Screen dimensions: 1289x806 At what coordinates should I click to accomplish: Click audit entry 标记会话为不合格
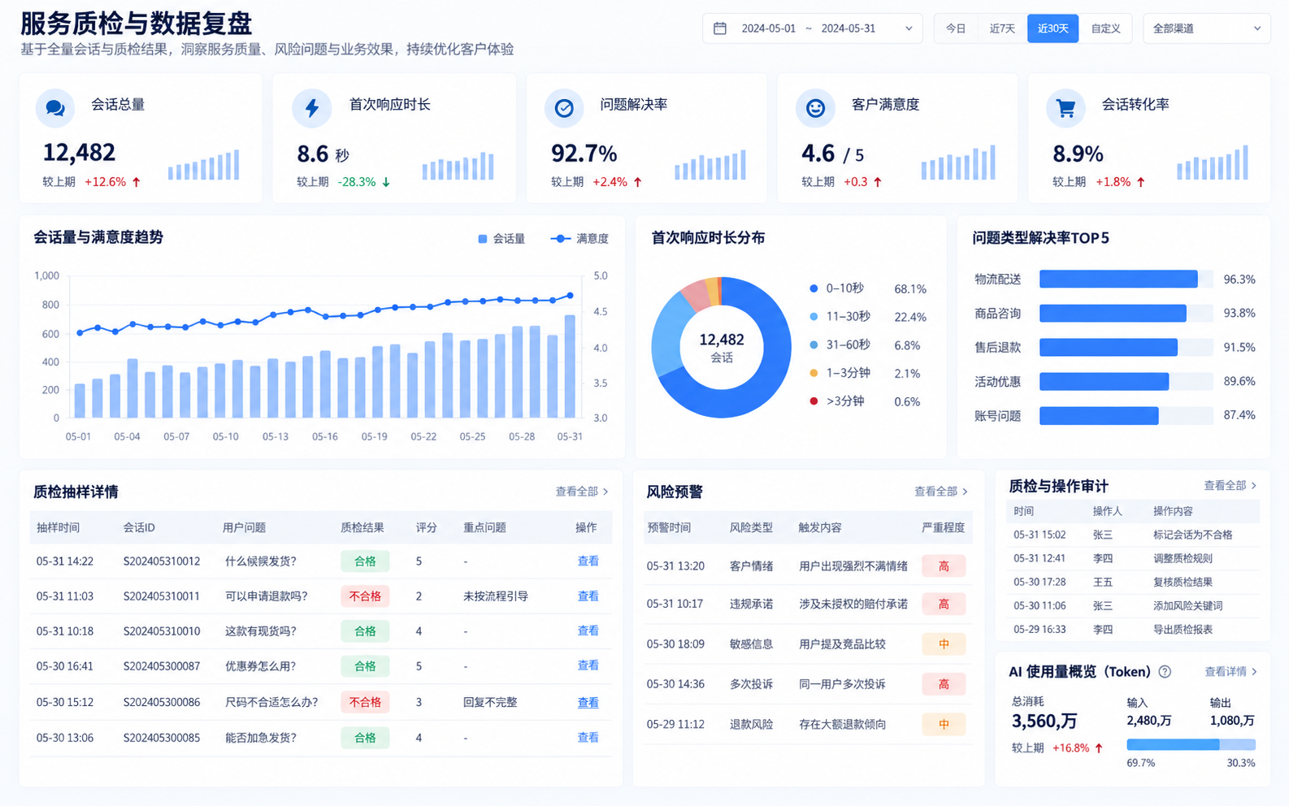(x=1192, y=535)
